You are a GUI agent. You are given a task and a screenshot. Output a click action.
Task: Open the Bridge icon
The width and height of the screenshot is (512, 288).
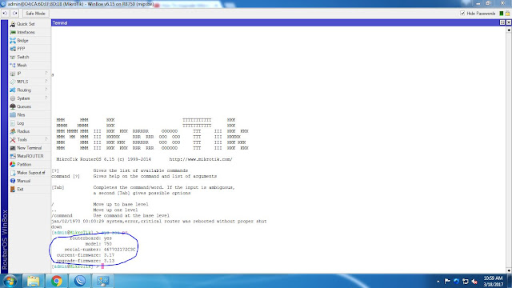pos(13,41)
